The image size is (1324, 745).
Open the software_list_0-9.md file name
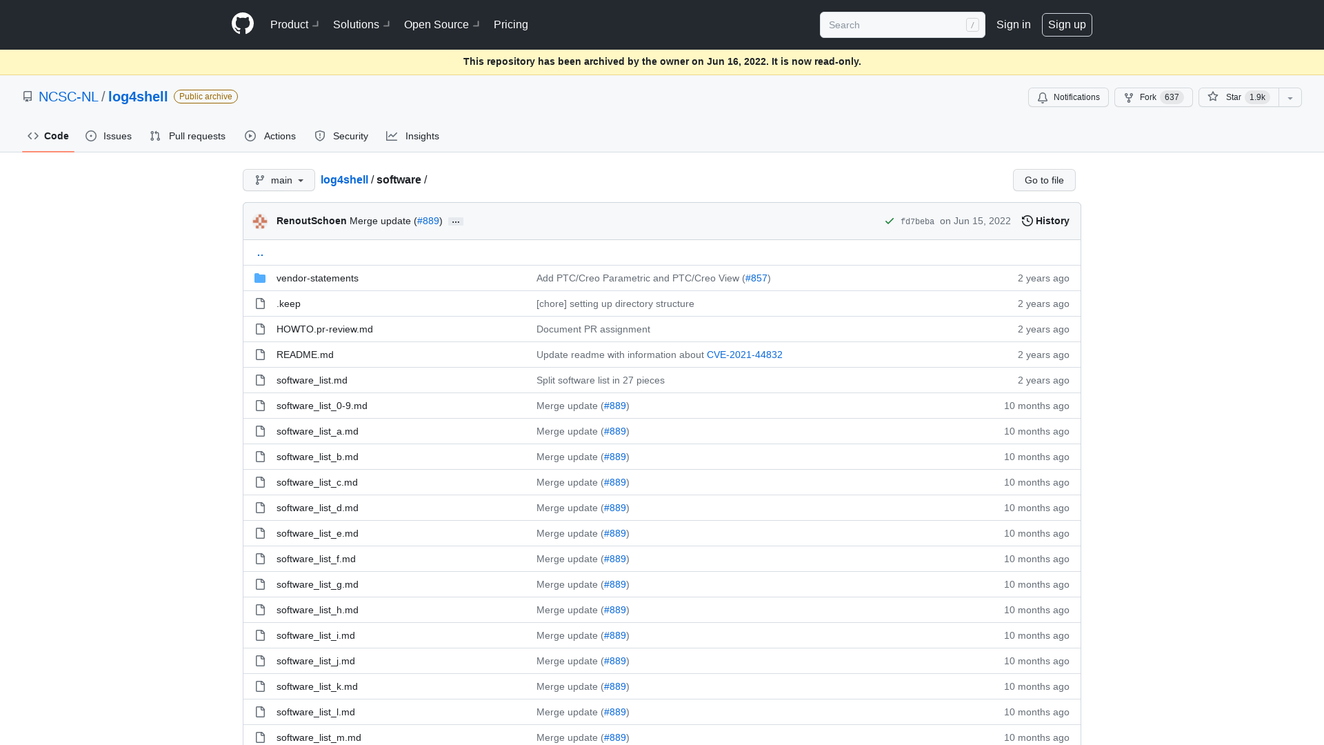322,406
